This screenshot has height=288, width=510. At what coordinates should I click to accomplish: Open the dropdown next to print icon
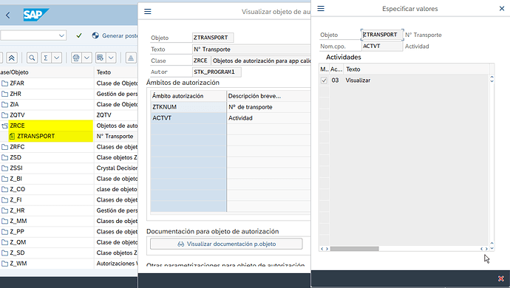tap(86, 58)
